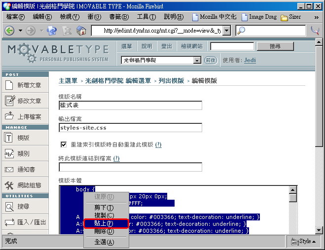The height and width of the screenshot is (250, 325).
Task: Focus the header search text box
Action: pos(232,46)
